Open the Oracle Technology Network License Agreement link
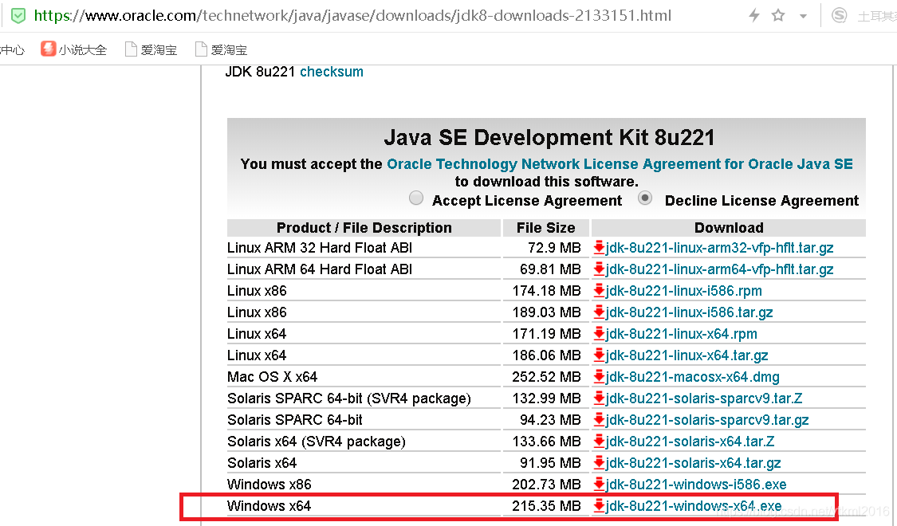Screen dimensions: 897x526 point(620,164)
